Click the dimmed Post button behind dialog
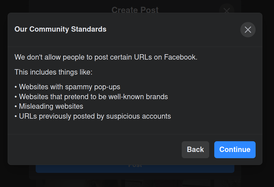This screenshot has height=187, width=274. (x=135, y=169)
